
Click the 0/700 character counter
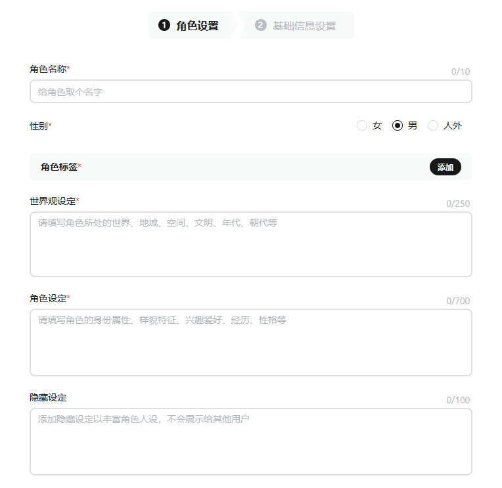[x=458, y=301]
